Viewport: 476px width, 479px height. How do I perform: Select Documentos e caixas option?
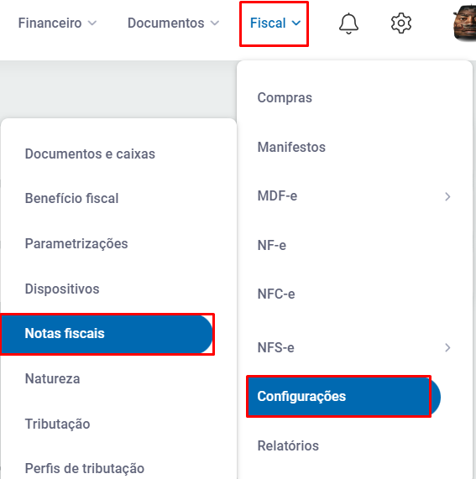(118, 154)
